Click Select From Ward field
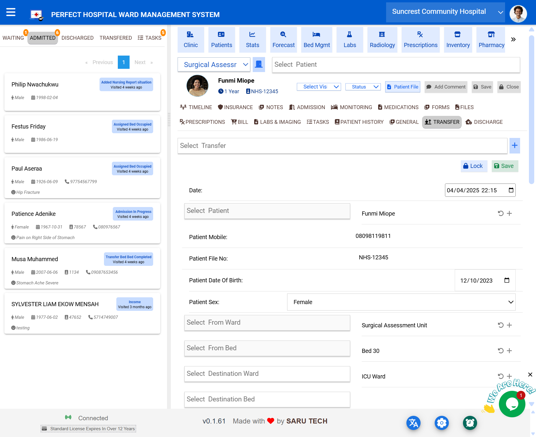The width and height of the screenshot is (536, 437). tap(267, 322)
